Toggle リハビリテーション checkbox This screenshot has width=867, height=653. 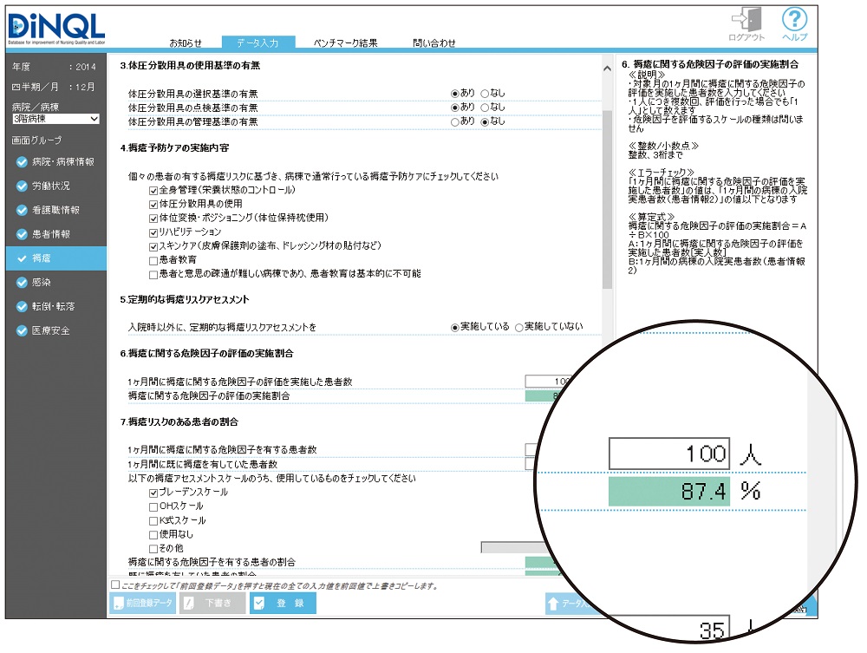click(x=153, y=232)
